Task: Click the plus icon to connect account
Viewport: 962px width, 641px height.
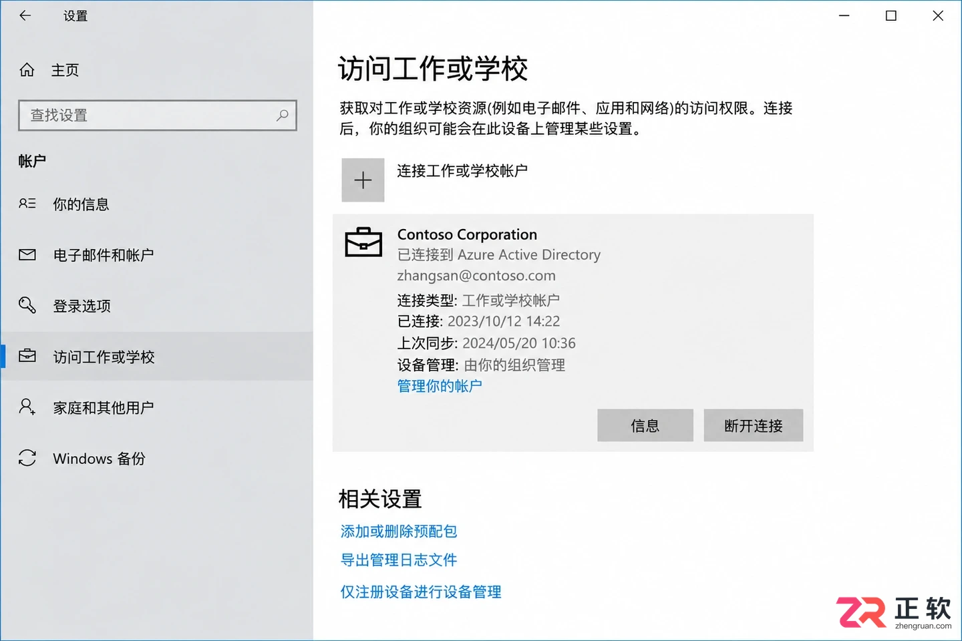Action: pos(363,180)
